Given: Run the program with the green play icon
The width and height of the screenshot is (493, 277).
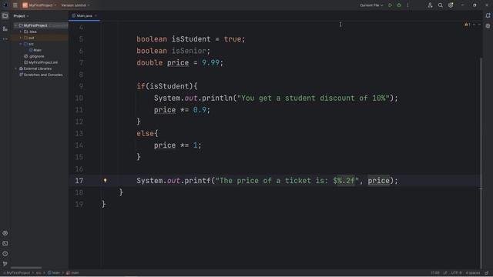Looking at the screenshot, I should [391, 5].
